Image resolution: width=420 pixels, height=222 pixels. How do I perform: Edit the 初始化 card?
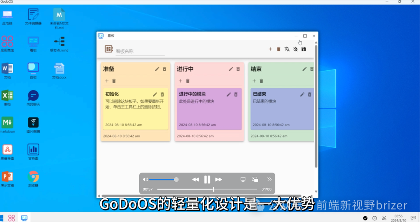click(155, 94)
